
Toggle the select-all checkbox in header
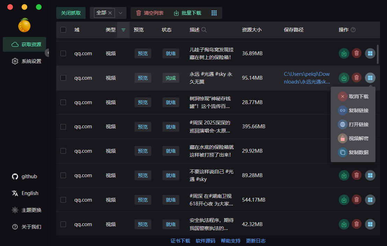[63, 30]
